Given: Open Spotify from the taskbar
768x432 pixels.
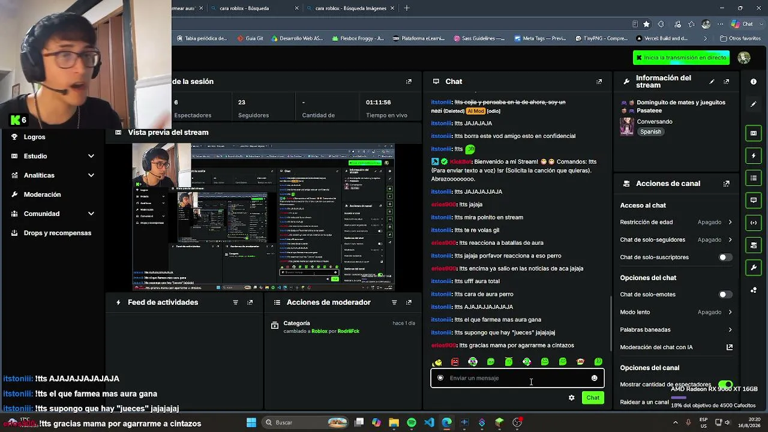Looking at the screenshot, I should pyautogui.click(x=412, y=422).
